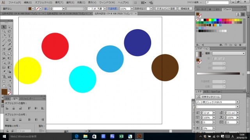This screenshot has height=140, width=250.
Task: Swap fill and stroke arrows icon
Action: (x=10, y=90)
